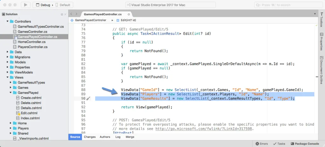
Task: Click the Run play button
Action: pyautogui.click(x=26, y=5)
